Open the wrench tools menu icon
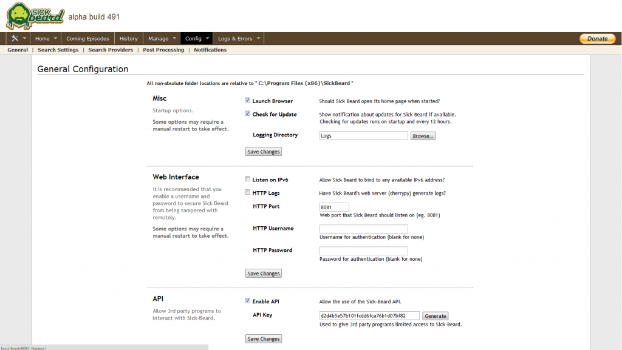 pyautogui.click(x=15, y=38)
